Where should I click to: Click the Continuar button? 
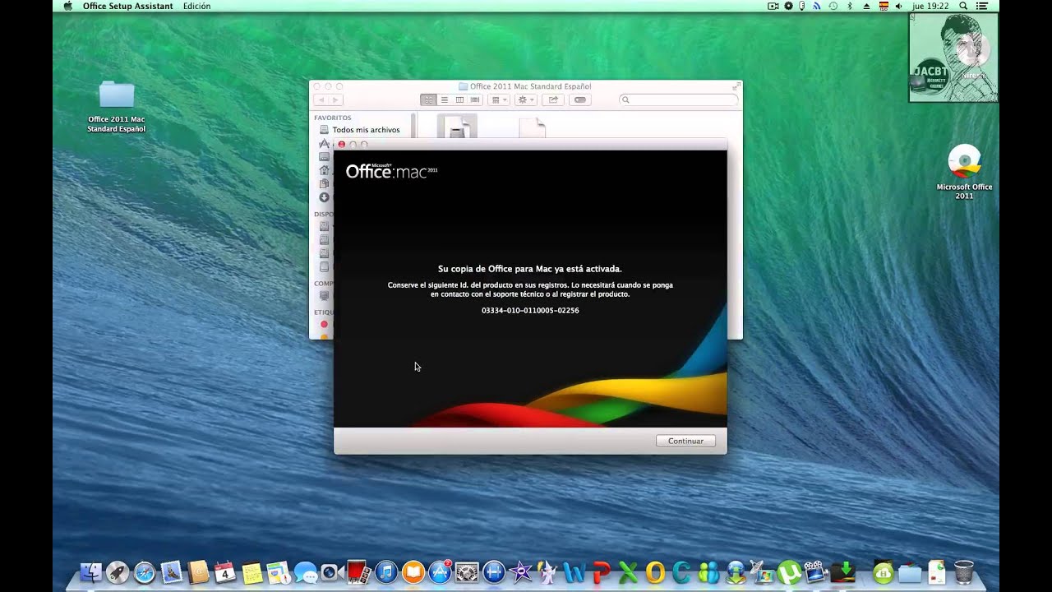pyautogui.click(x=685, y=441)
